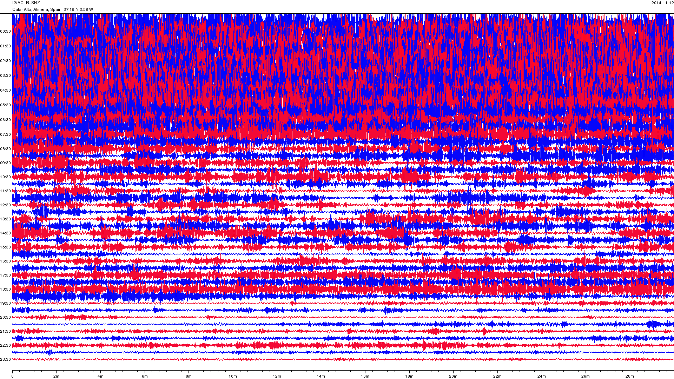Click the 14m mark on the time axis
The height and width of the screenshot is (379, 674).
pos(321,377)
